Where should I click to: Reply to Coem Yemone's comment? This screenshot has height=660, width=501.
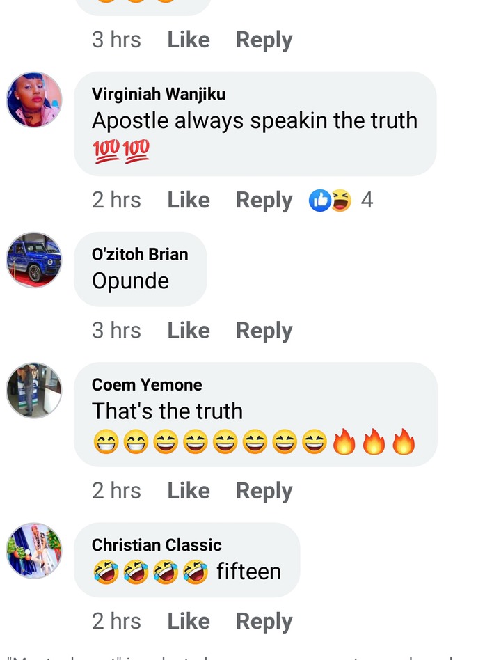264,492
